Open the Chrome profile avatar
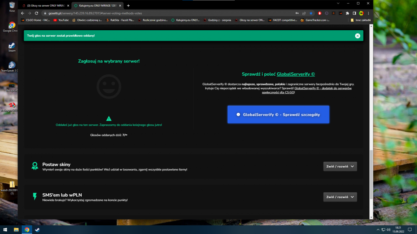This screenshot has height=234, width=417. point(361,13)
